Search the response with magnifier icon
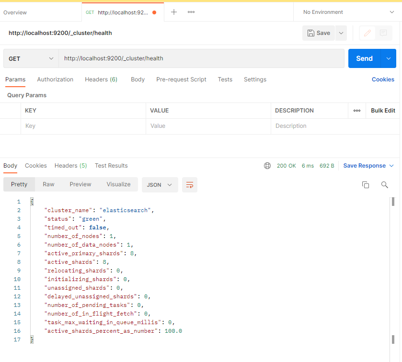402x362 pixels. point(384,185)
